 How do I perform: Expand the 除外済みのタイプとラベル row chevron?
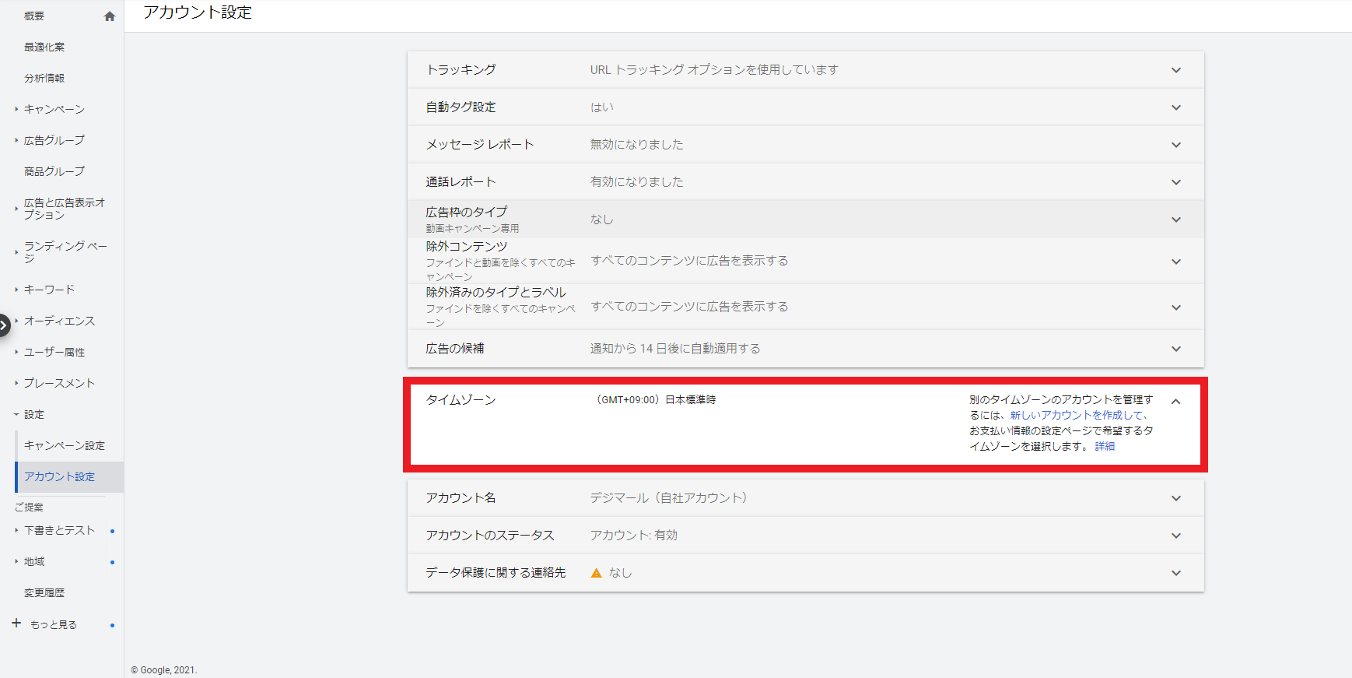coord(1176,307)
